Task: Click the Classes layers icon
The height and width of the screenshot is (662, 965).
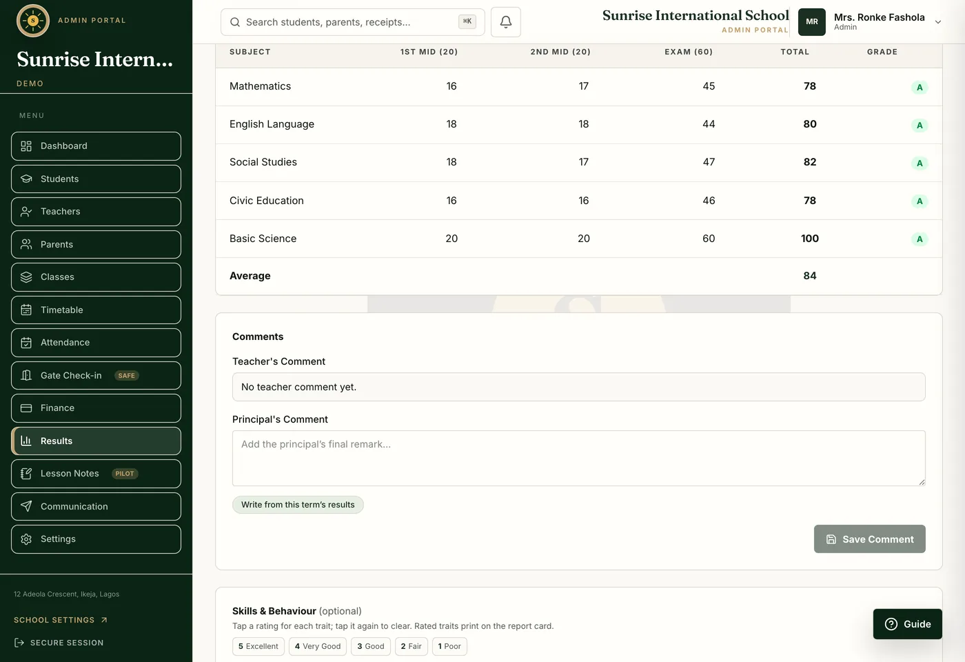Action: [26, 277]
